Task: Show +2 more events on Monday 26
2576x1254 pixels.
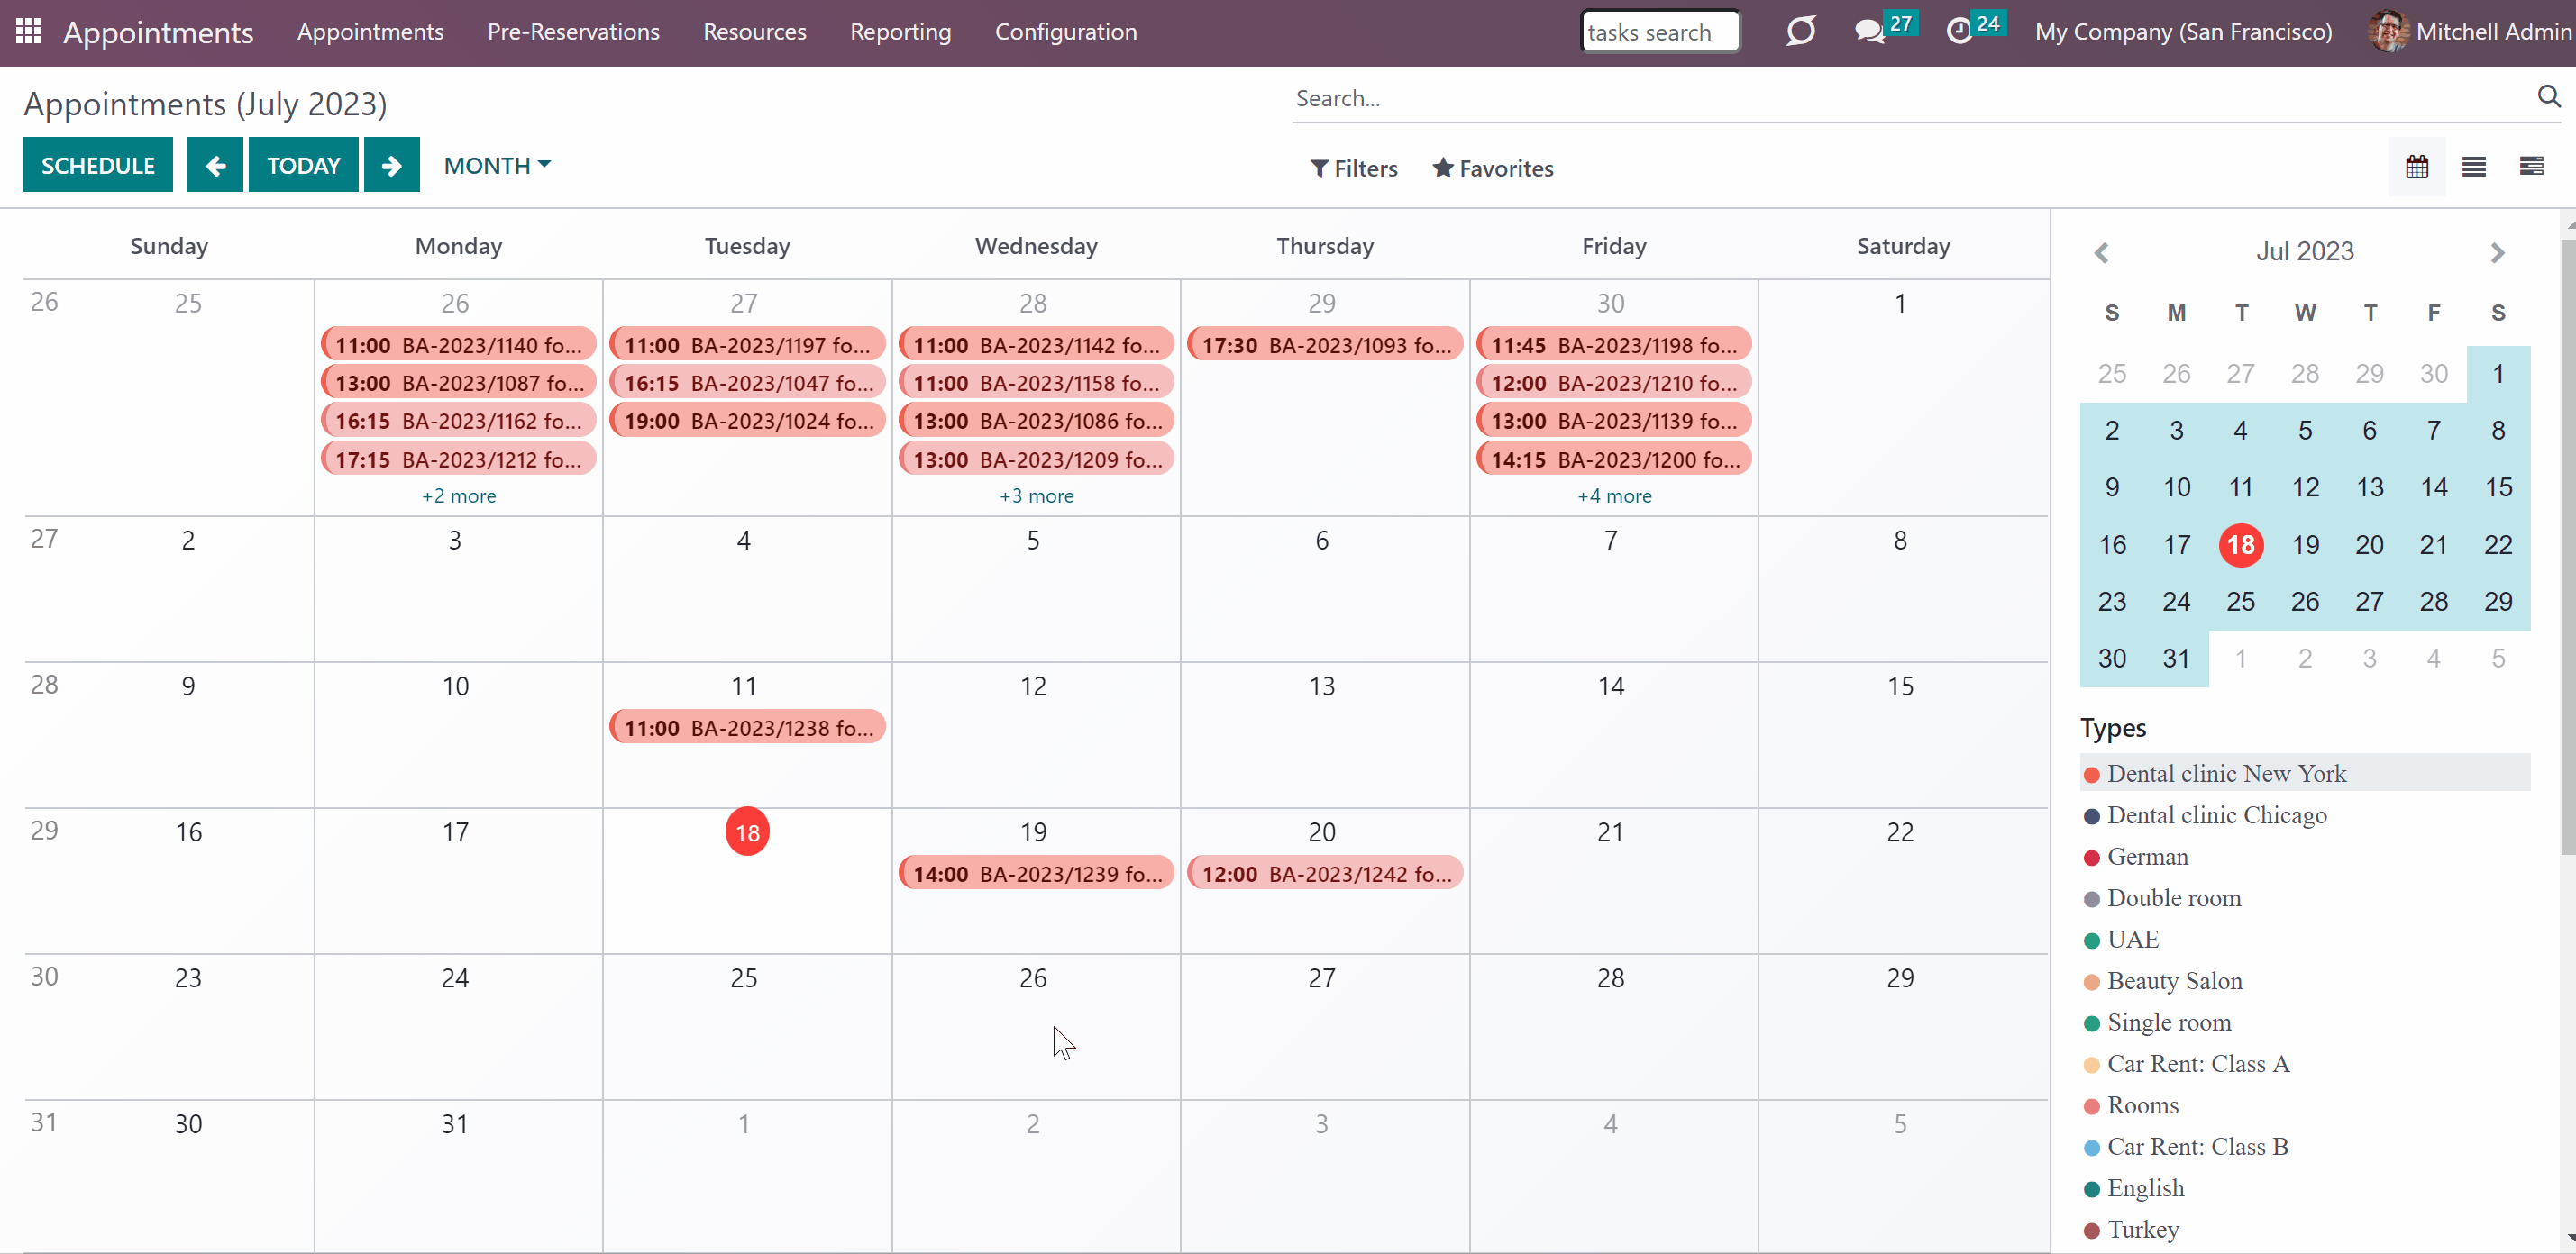Action: pos(458,495)
